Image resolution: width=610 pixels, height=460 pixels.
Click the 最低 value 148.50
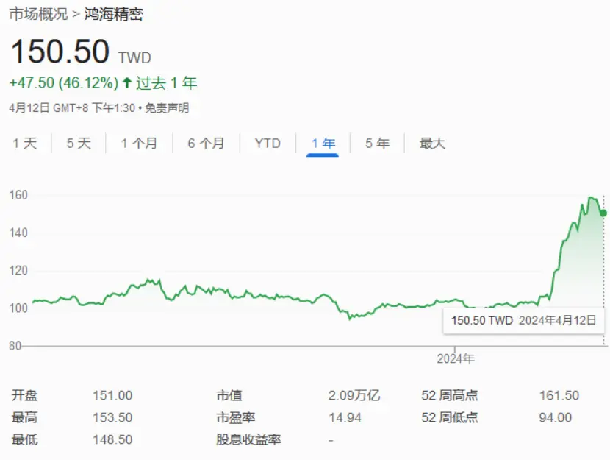pos(112,439)
